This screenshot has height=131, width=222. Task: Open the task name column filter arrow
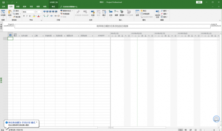click(x=32, y=36)
